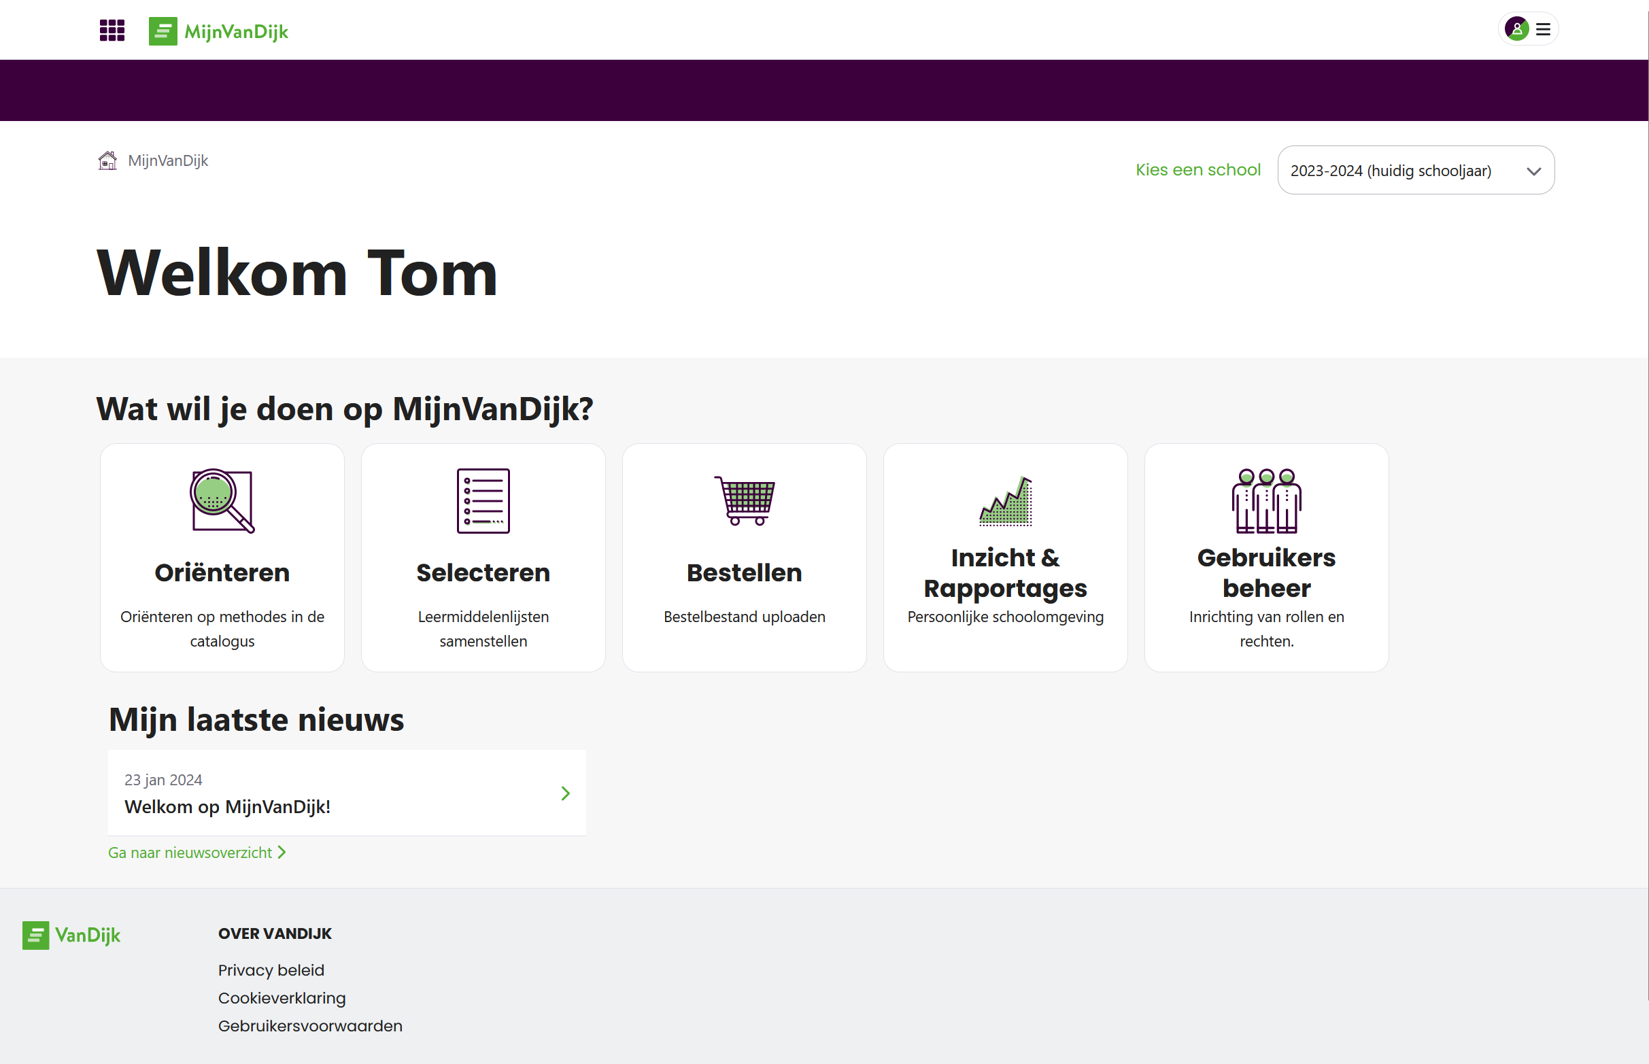Click 'Mijn laatste nieuws' heading
Screen dimensions: 1649x1064
(x=256, y=719)
